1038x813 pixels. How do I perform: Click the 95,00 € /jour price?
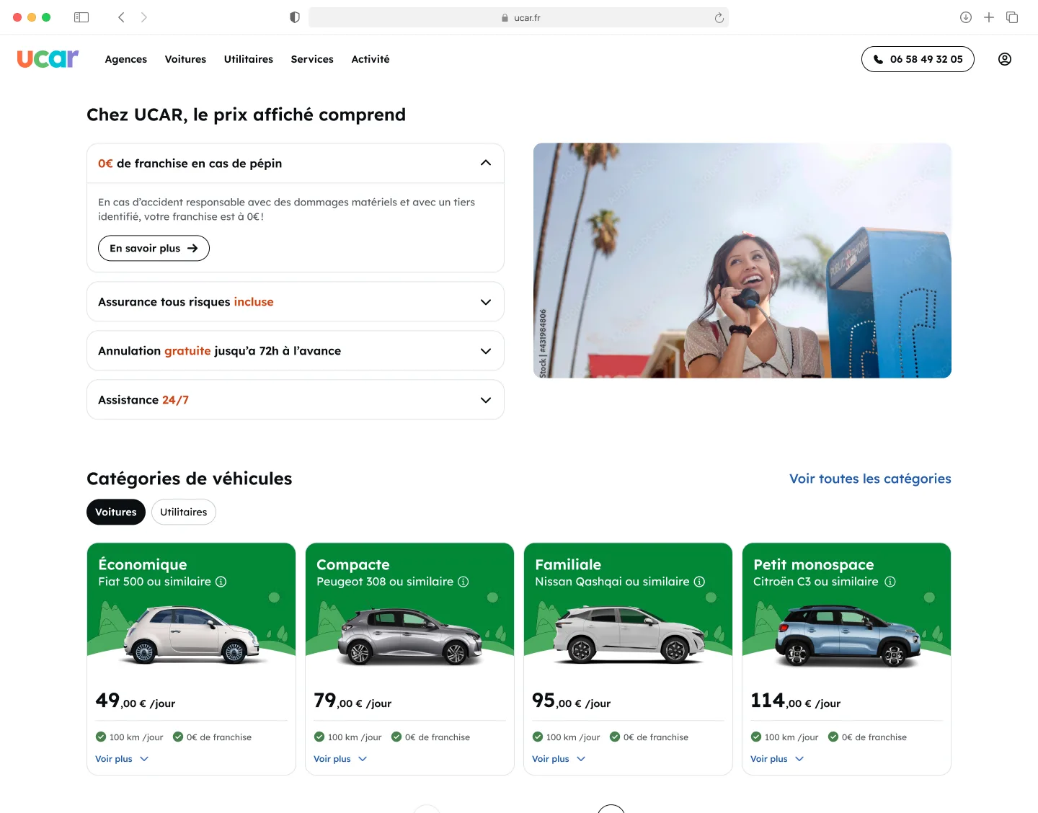(572, 701)
